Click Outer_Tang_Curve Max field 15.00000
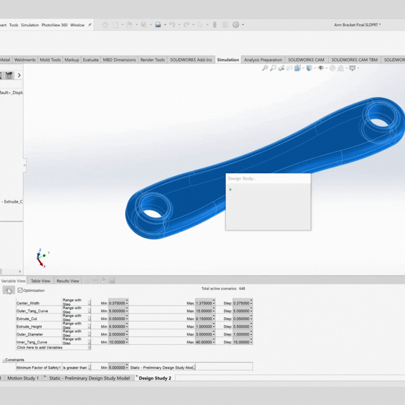This screenshot has width=405, height=405. (204, 311)
